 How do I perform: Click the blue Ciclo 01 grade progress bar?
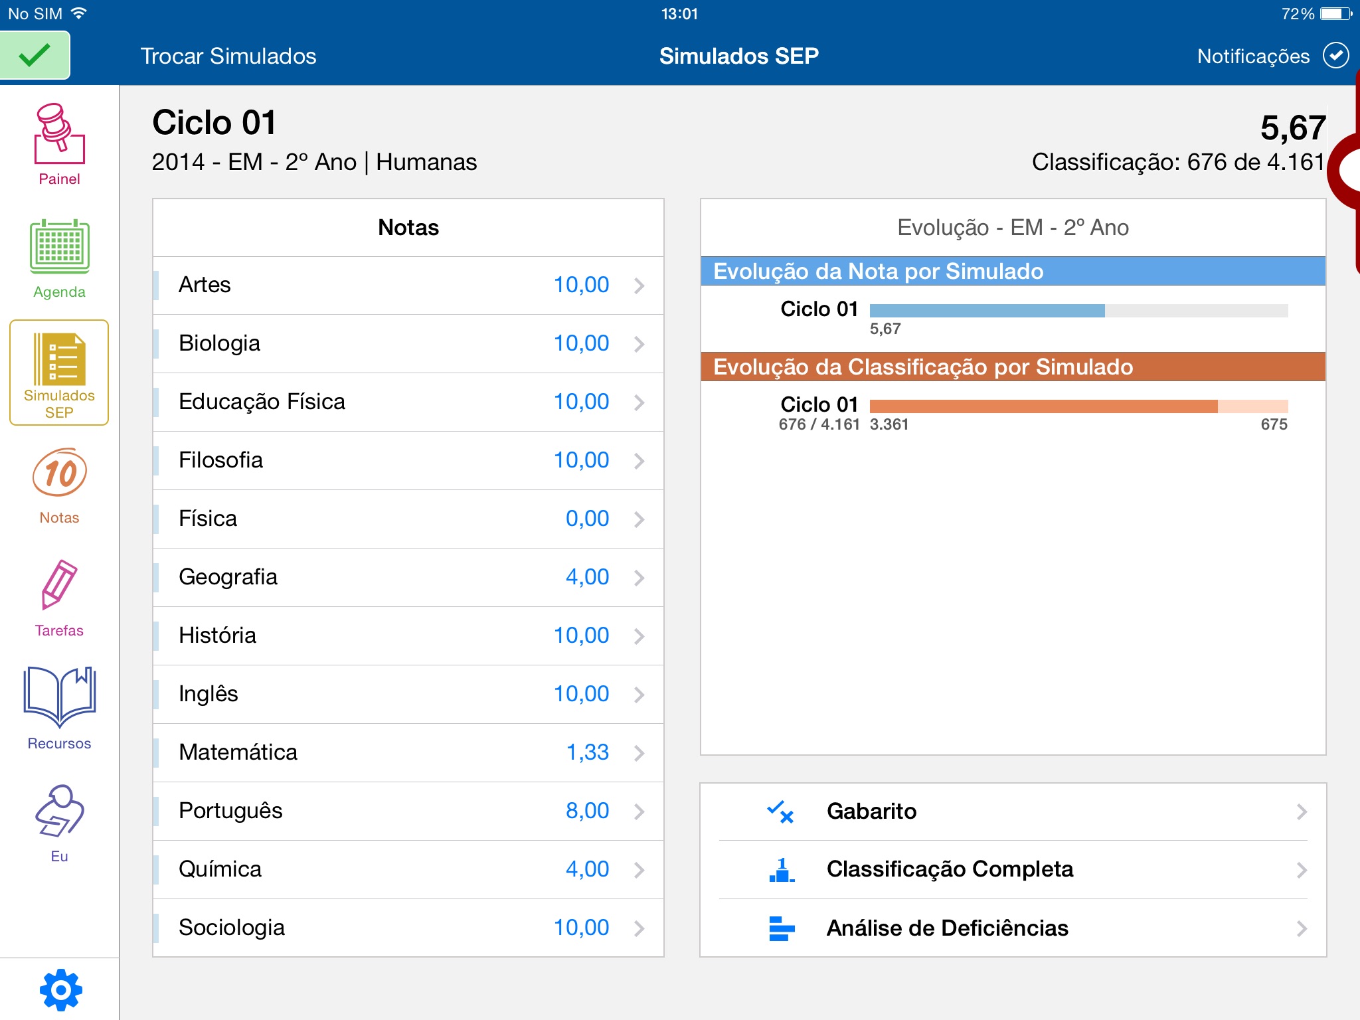(x=1078, y=311)
